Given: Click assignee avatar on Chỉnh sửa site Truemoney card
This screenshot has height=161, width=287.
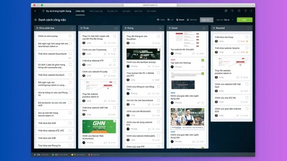Looking at the screenshot, I should pos(84,54).
